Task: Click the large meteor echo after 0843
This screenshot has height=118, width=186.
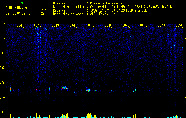Action: 65,87
